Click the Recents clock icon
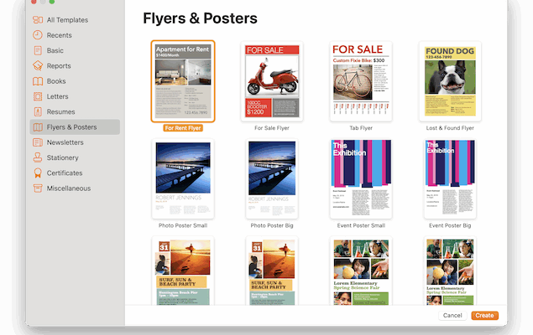533x335 pixels. 38,35
